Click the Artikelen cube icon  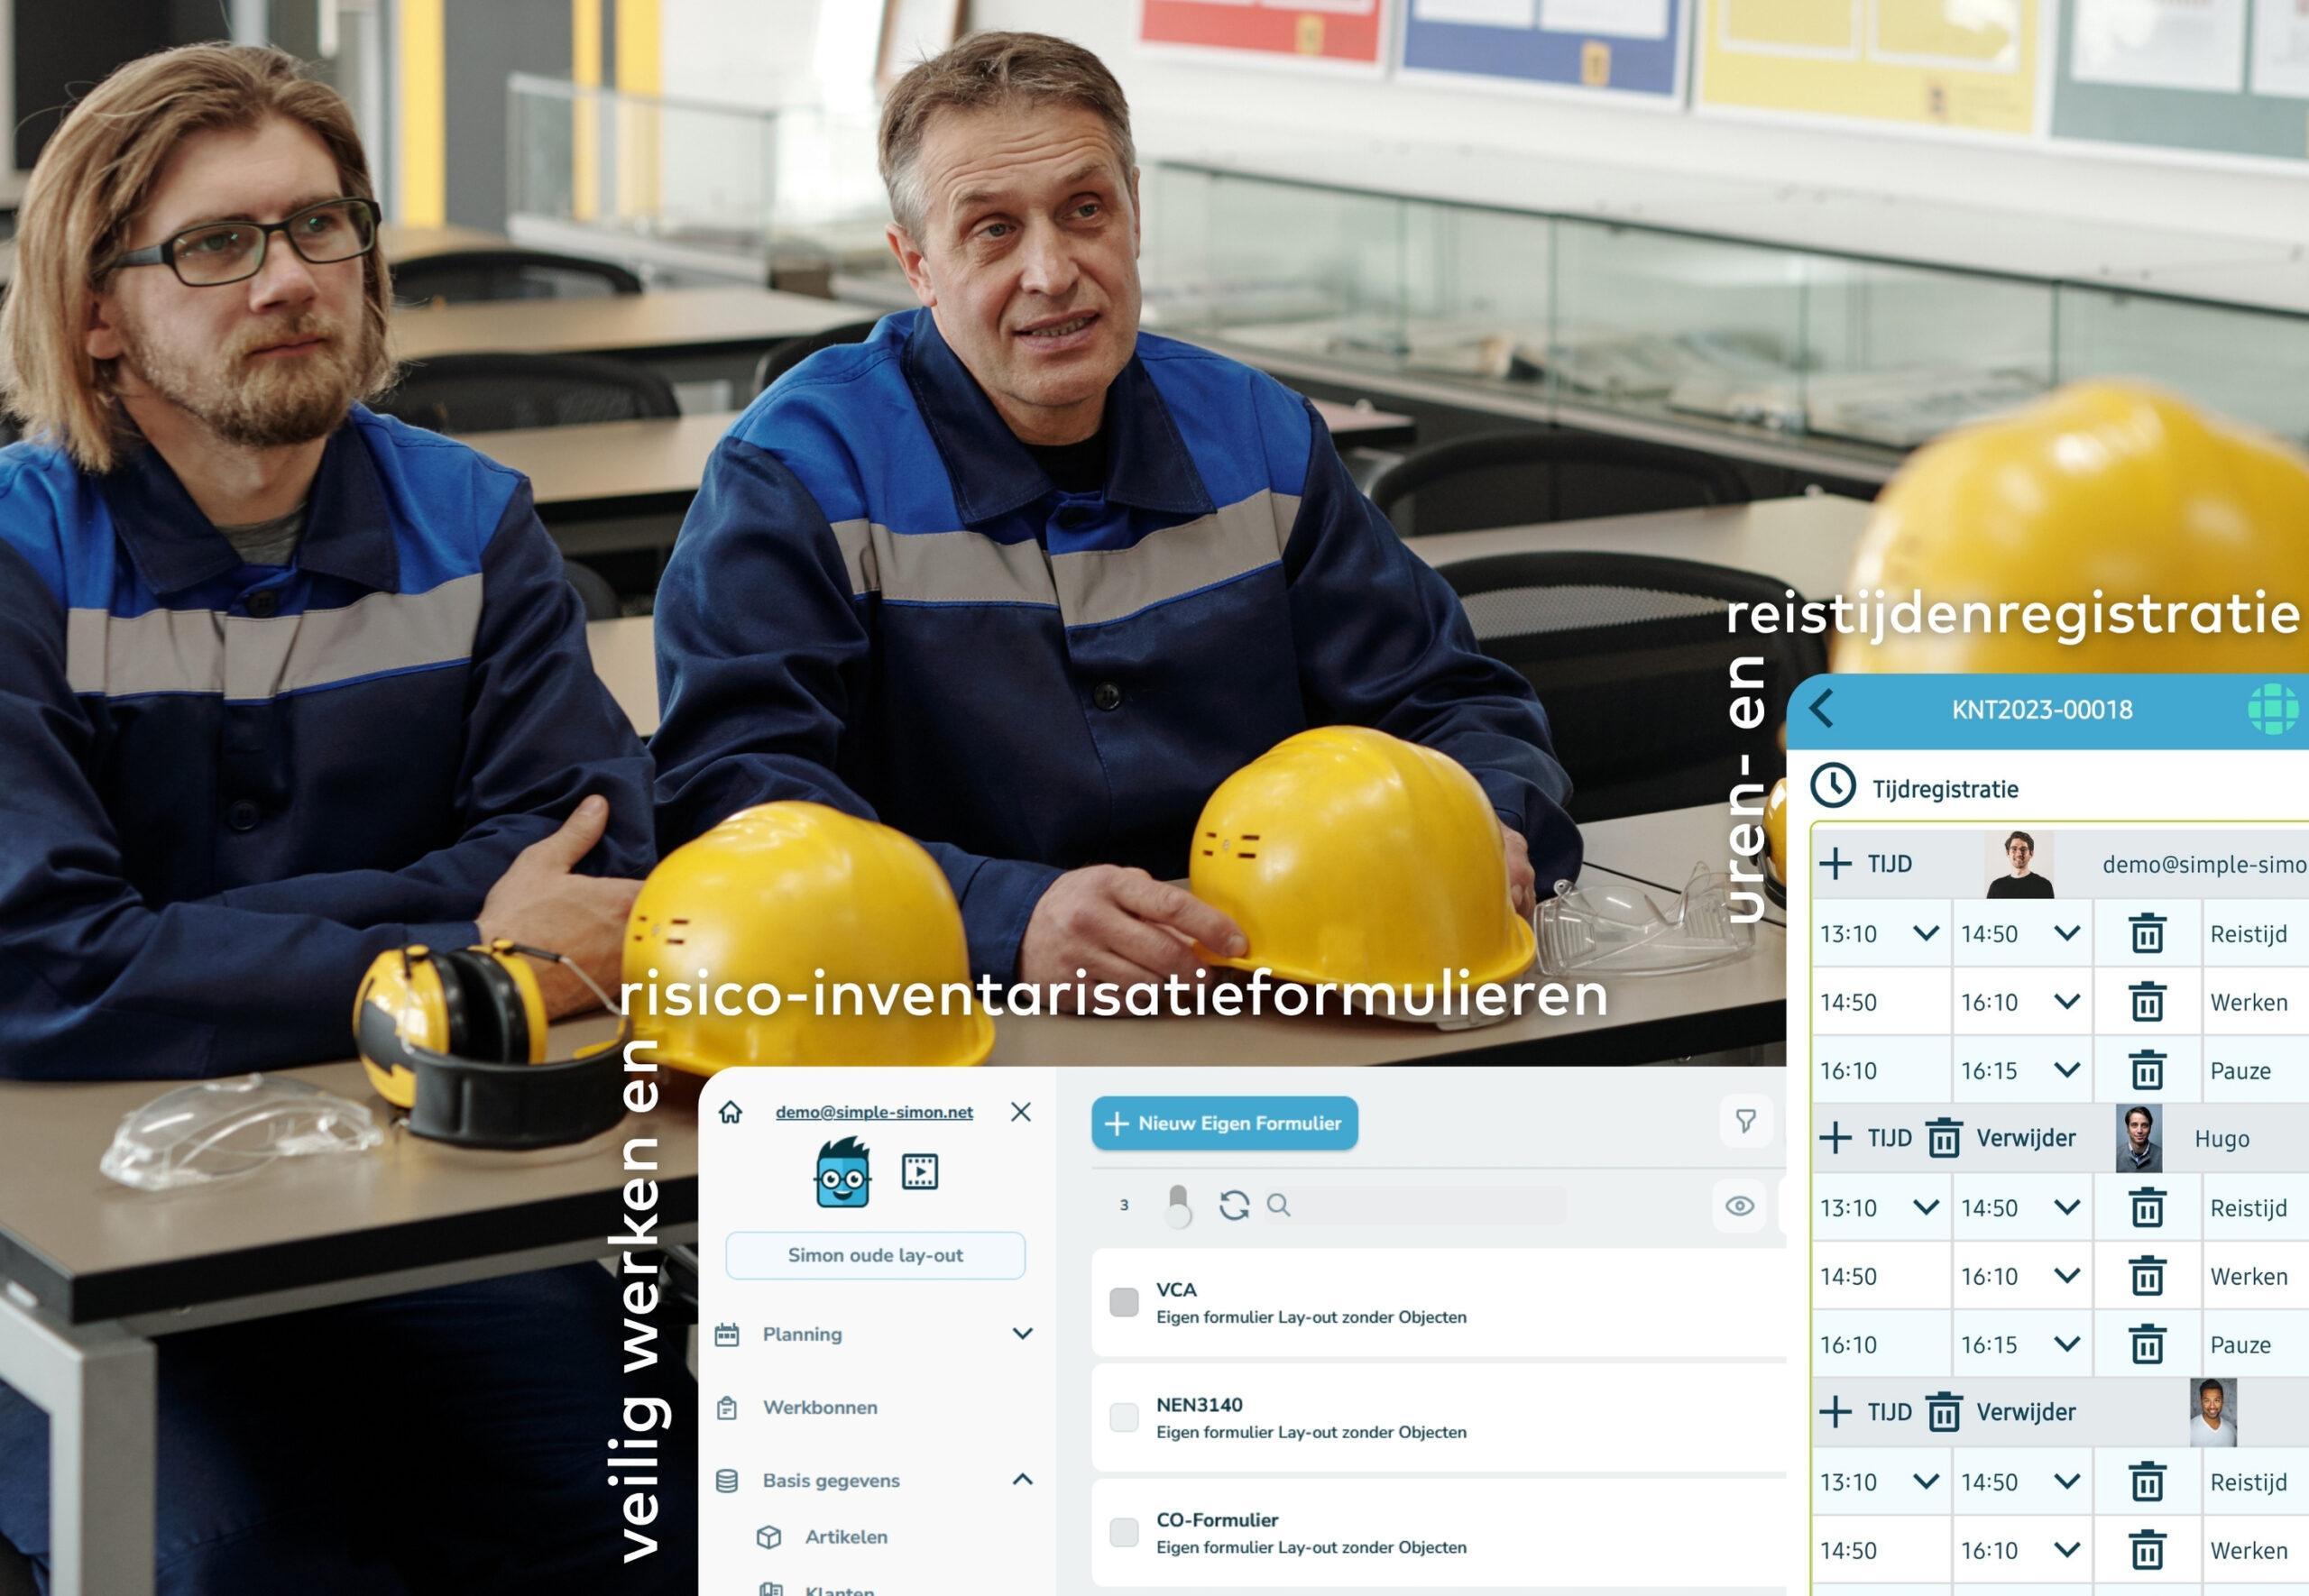click(769, 1537)
